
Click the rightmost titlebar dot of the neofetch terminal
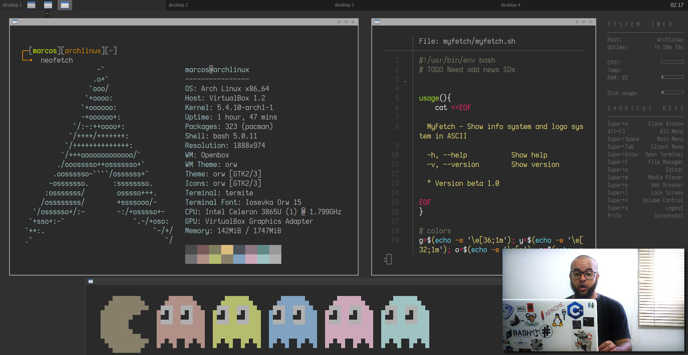353,22
